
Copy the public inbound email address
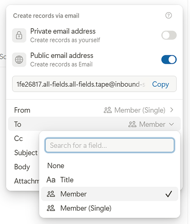coord(160,84)
